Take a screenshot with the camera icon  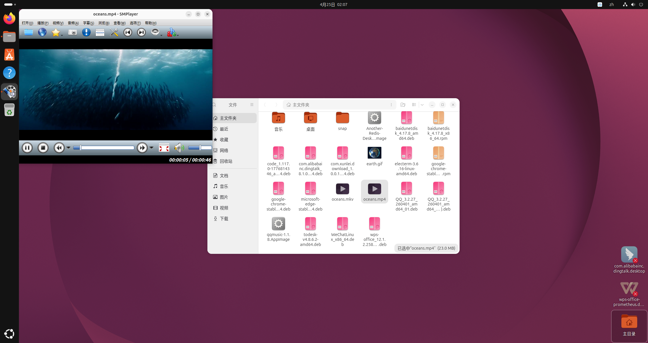tap(73, 32)
